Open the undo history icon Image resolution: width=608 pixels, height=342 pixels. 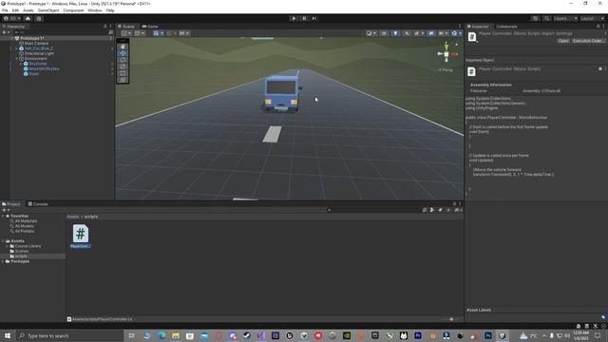535,18
